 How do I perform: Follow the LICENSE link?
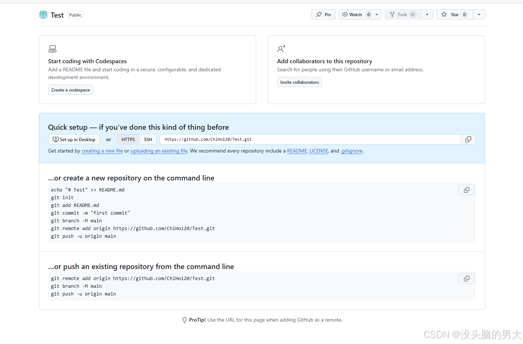tap(319, 151)
